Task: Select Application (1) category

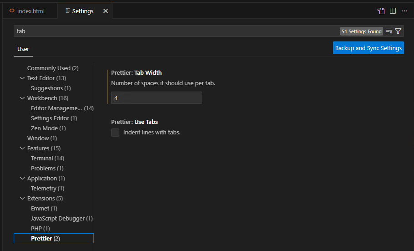Action: tap(46, 179)
